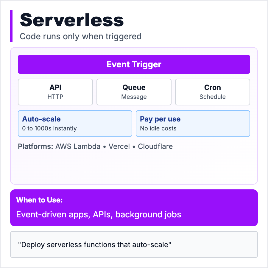Click the Deploy serverless functions quote box
The height and width of the screenshot is (268, 268).
[x=134, y=244]
